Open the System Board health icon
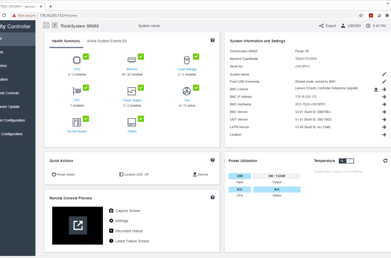The image size is (391, 258). coord(77,122)
